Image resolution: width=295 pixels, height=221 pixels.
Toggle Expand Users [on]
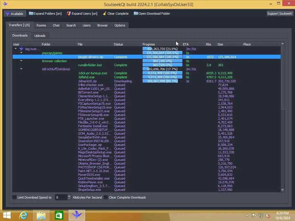click(82, 14)
